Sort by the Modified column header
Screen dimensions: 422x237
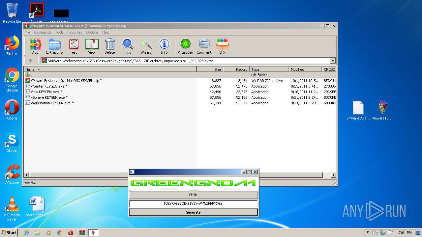click(306, 69)
